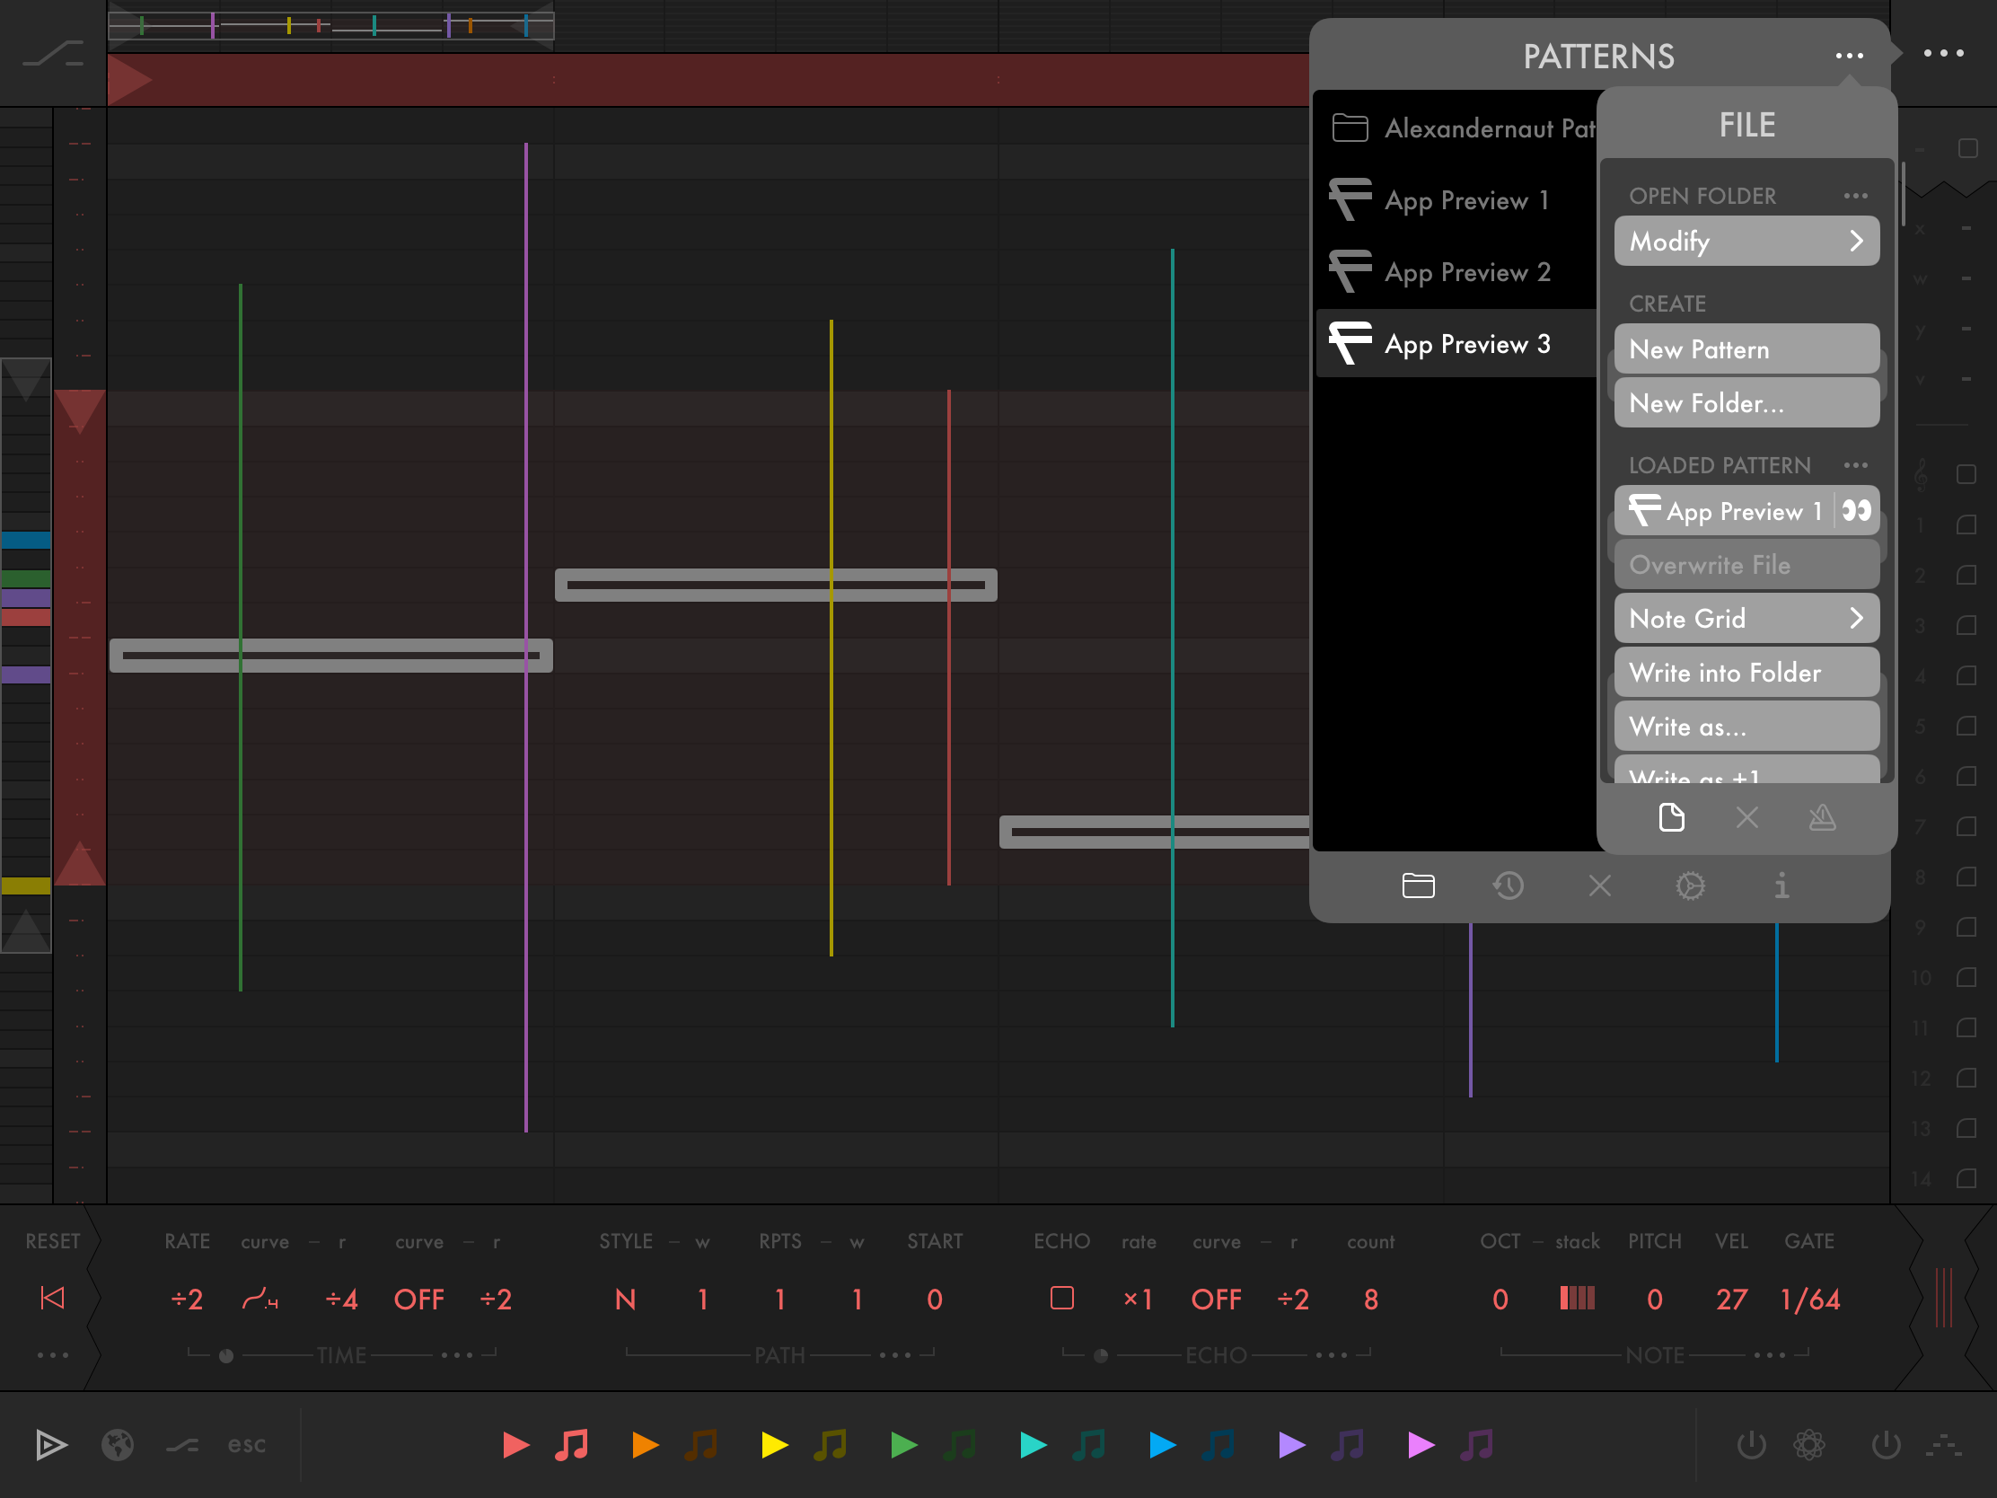
Task: Click the metronome icon in File panel footer
Action: tap(1822, 818)
